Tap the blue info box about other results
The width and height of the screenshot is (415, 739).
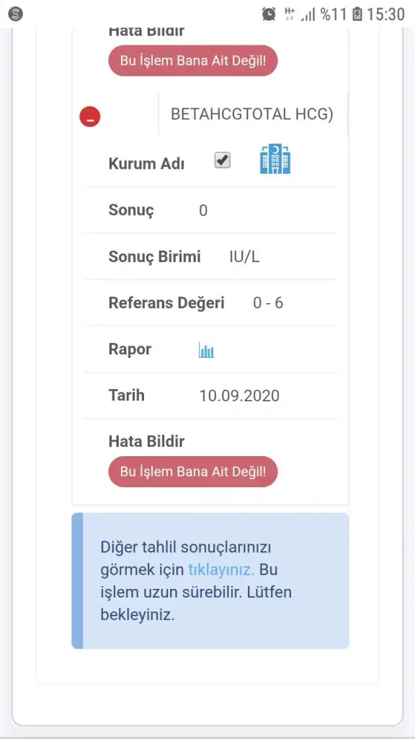[210, 581]
